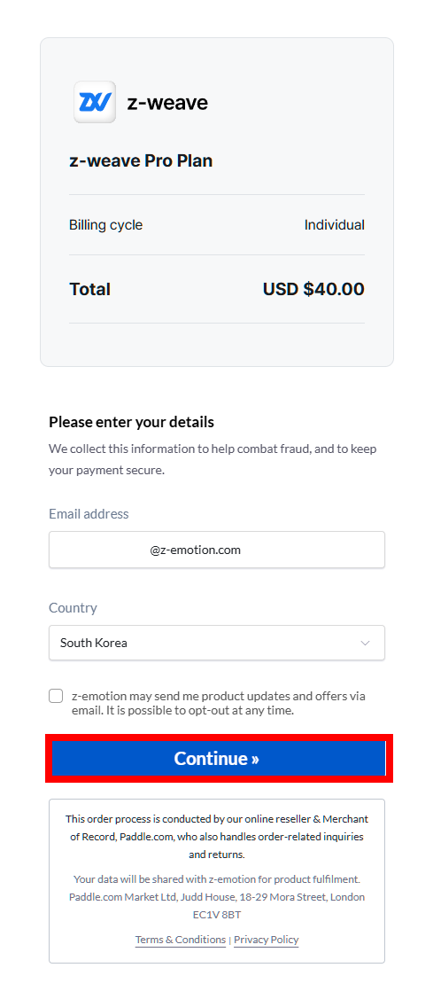Open the Privacy Policy link
Screen dimensions: 433x999
267,940
